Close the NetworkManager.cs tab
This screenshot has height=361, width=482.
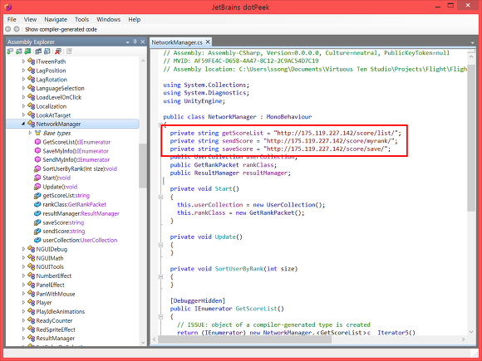click(x=208, y=41)
